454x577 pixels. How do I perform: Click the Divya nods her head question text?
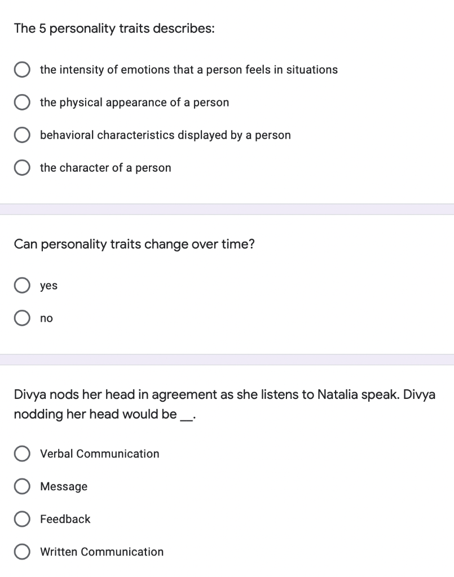224,404
